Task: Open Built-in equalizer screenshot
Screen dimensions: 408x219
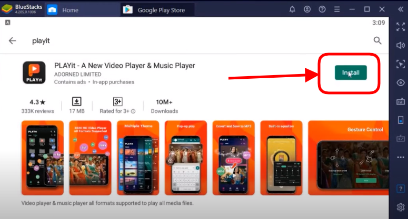Action: pos(281,158)
